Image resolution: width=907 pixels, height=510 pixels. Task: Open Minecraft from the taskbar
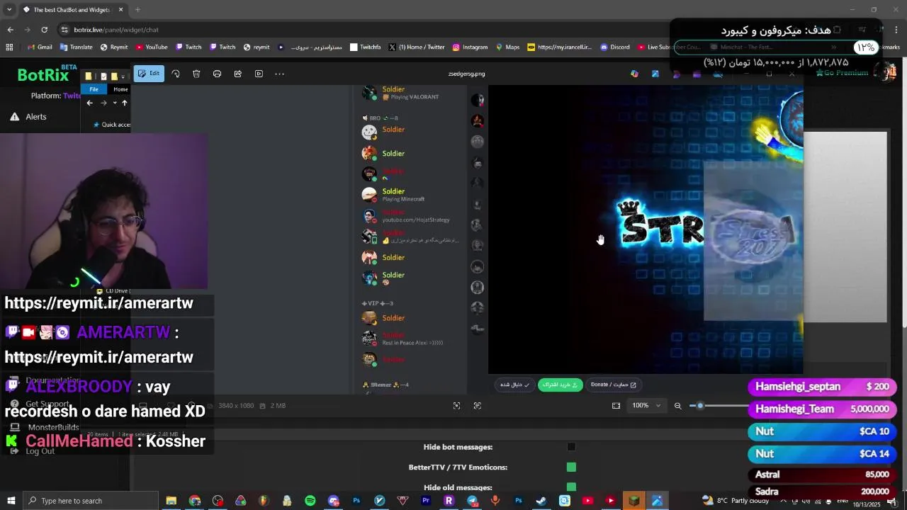[x=633, y=501]
